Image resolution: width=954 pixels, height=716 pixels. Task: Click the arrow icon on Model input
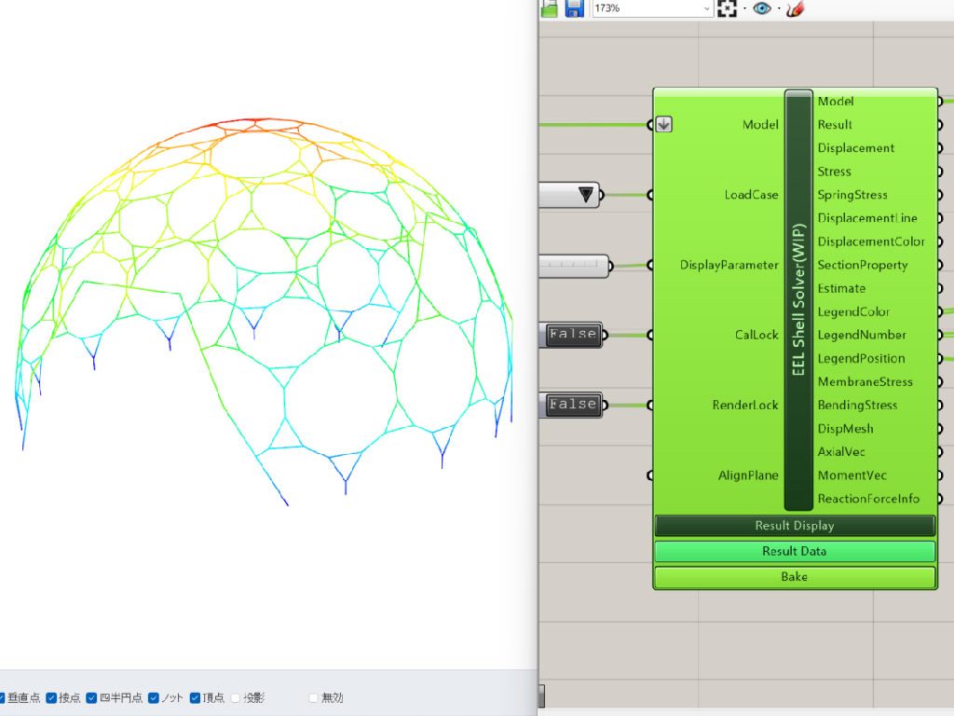coord(663,124)
